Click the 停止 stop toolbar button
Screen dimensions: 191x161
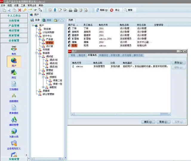(x=115, y=10)
